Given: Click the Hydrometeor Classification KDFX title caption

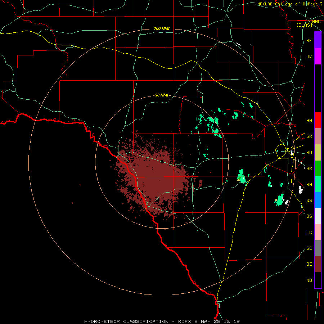Looking at the screenshot, I should coord(162,321).
